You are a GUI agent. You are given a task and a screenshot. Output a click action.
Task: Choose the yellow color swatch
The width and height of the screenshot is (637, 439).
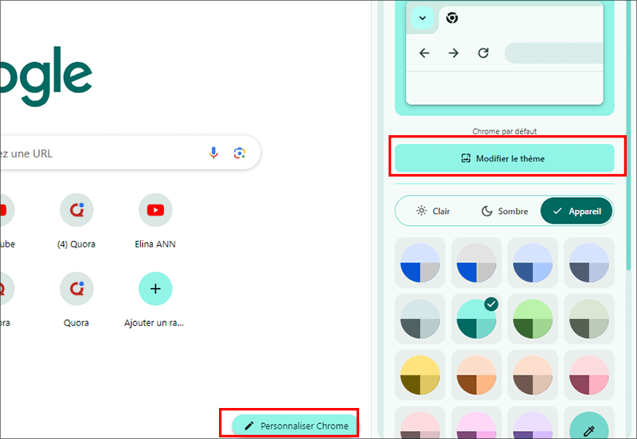420,375
